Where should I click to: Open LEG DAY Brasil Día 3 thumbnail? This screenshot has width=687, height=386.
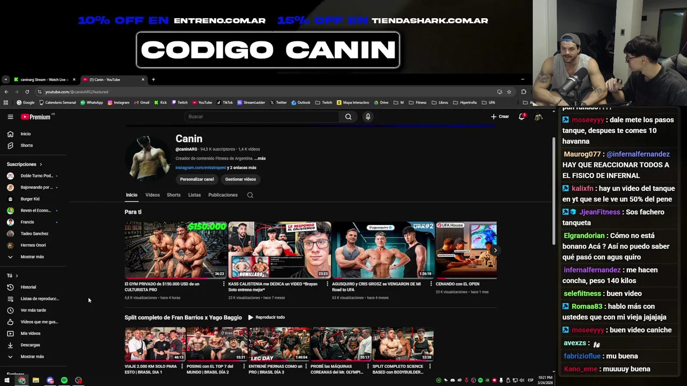coord(279,344)
